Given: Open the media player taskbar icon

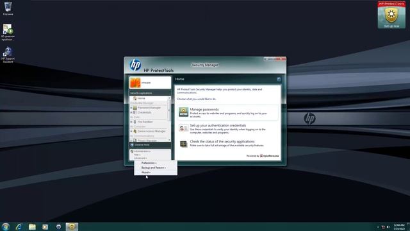Looking at the screenshot, I should click(45, 227).
